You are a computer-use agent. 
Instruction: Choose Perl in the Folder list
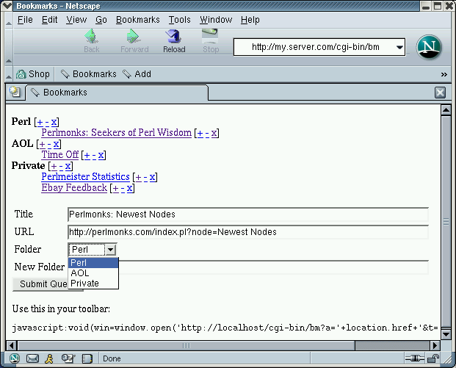(93, 263)
